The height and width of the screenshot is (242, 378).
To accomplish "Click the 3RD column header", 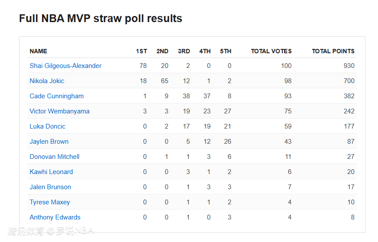I will pyautogui.click(x=184, y=51).
